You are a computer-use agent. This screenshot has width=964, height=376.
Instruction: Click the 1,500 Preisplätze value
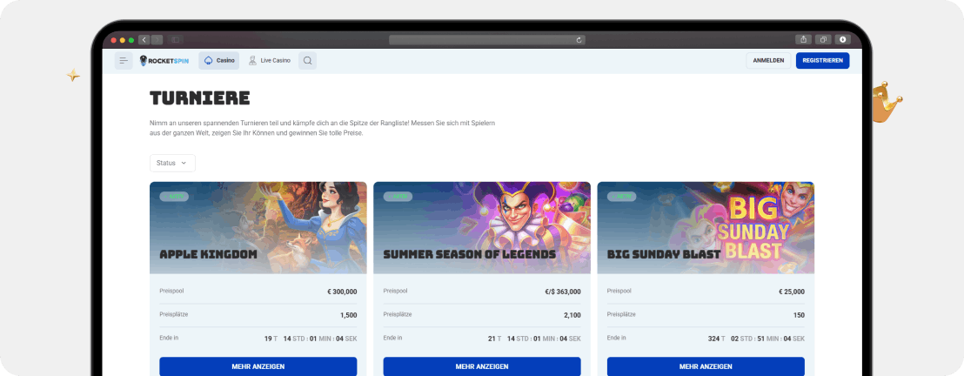(x=349, y=315)
